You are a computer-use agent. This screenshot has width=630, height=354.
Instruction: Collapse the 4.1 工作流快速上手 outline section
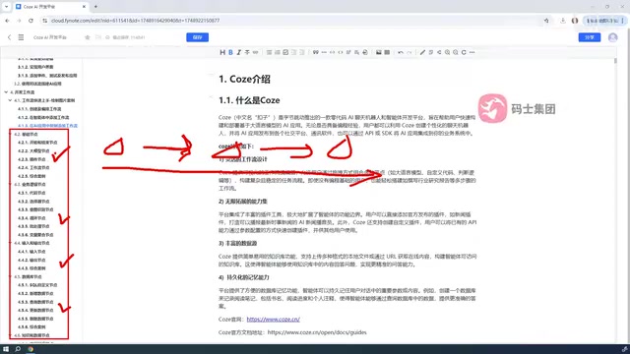point(10,100)
